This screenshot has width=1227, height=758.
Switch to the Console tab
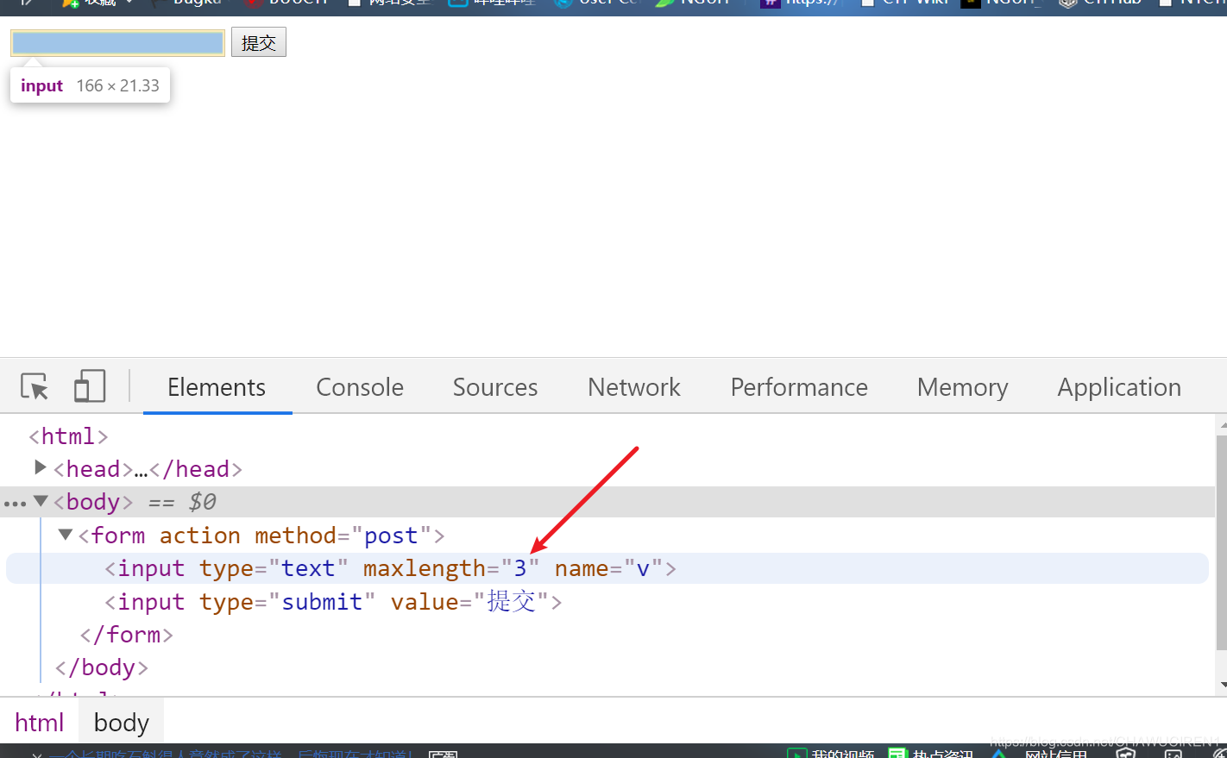[360, 387]
